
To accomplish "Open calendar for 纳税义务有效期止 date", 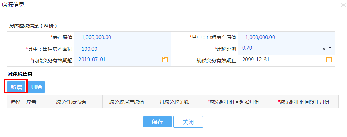I will [x=329, y=60].
